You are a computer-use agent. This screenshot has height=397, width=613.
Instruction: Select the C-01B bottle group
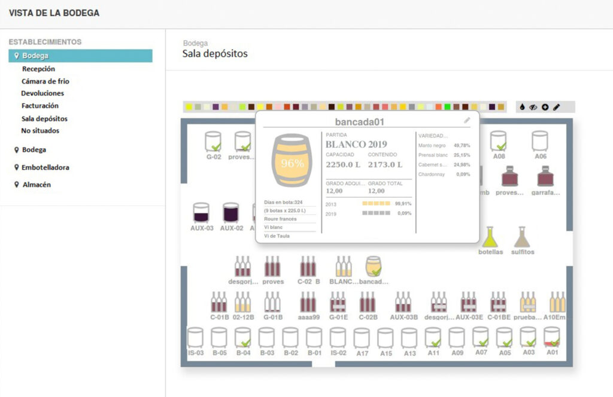219,303
